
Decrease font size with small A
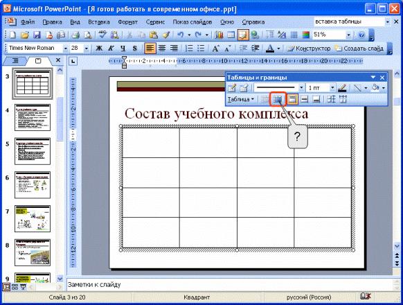click(227, 49)
